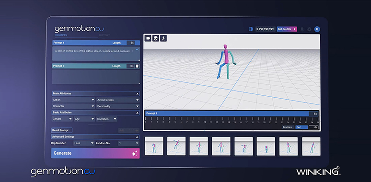The height and width of the screenshot is (182, 371).
Task: Open the user avatar U icon
Action: point(317,29)
